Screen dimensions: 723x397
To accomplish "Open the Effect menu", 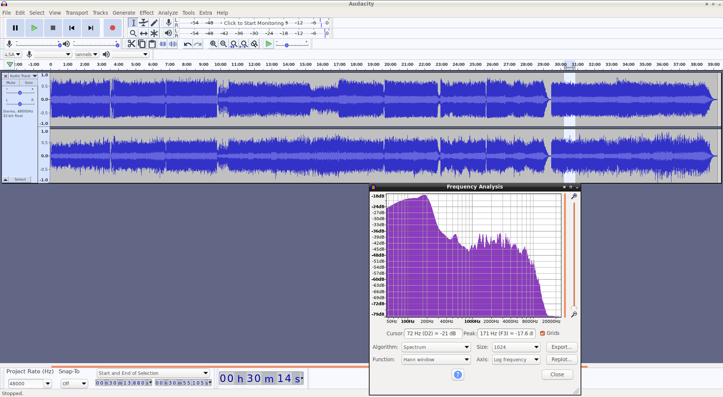I will 147,13.
